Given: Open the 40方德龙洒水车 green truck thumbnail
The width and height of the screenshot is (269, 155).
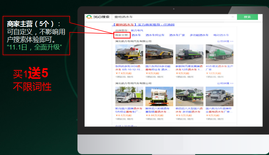Looking at the screenshot, I should click(x=219, y=54).
